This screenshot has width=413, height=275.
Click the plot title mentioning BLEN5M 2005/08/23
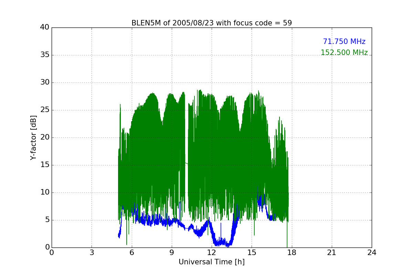(x=212, y=23)
